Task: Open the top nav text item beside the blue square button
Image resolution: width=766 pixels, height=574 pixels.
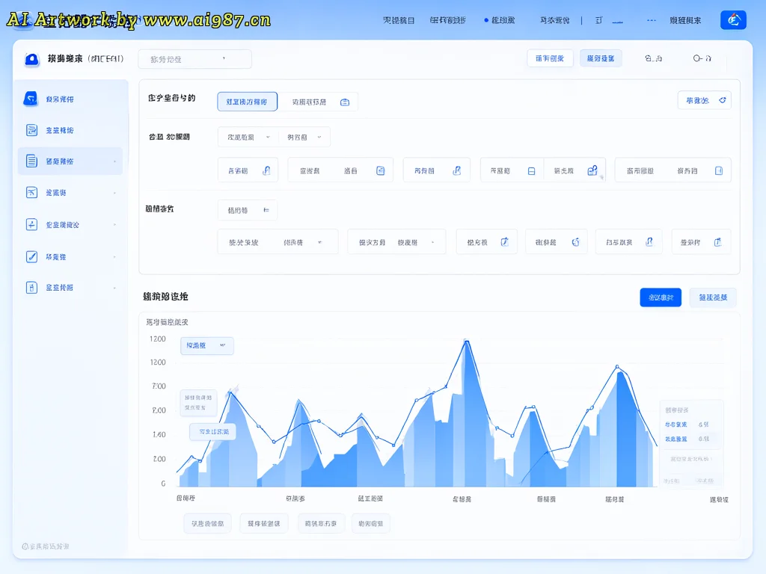Action: [685, 20]
